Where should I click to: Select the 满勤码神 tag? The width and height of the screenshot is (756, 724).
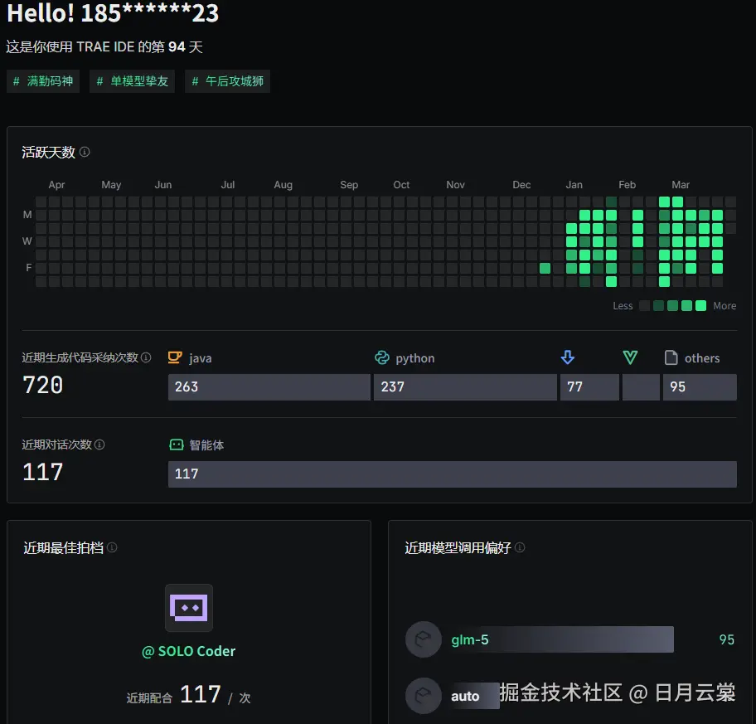coord(42,80)
